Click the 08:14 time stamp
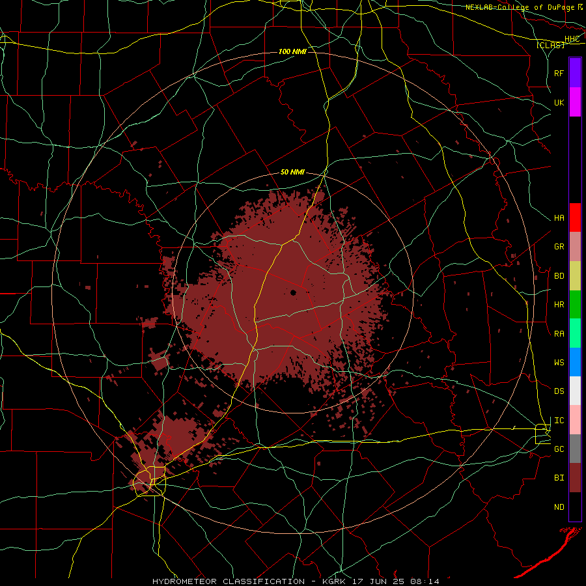The image size is (586, 586). [425, 581]
